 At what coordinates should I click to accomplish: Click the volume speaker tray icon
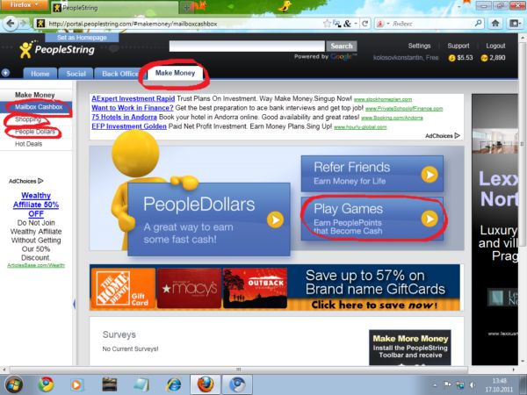click(473, 384)
